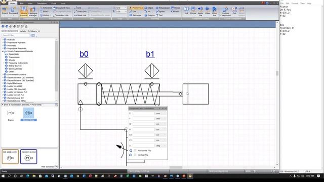Select the Ellipse drawing tool
324x182 pixels.
pos(149,8)
